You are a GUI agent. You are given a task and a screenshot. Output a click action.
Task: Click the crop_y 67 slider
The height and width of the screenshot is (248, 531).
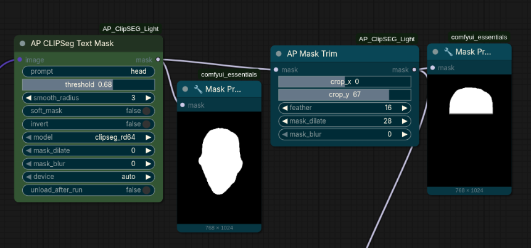(345, 95)
